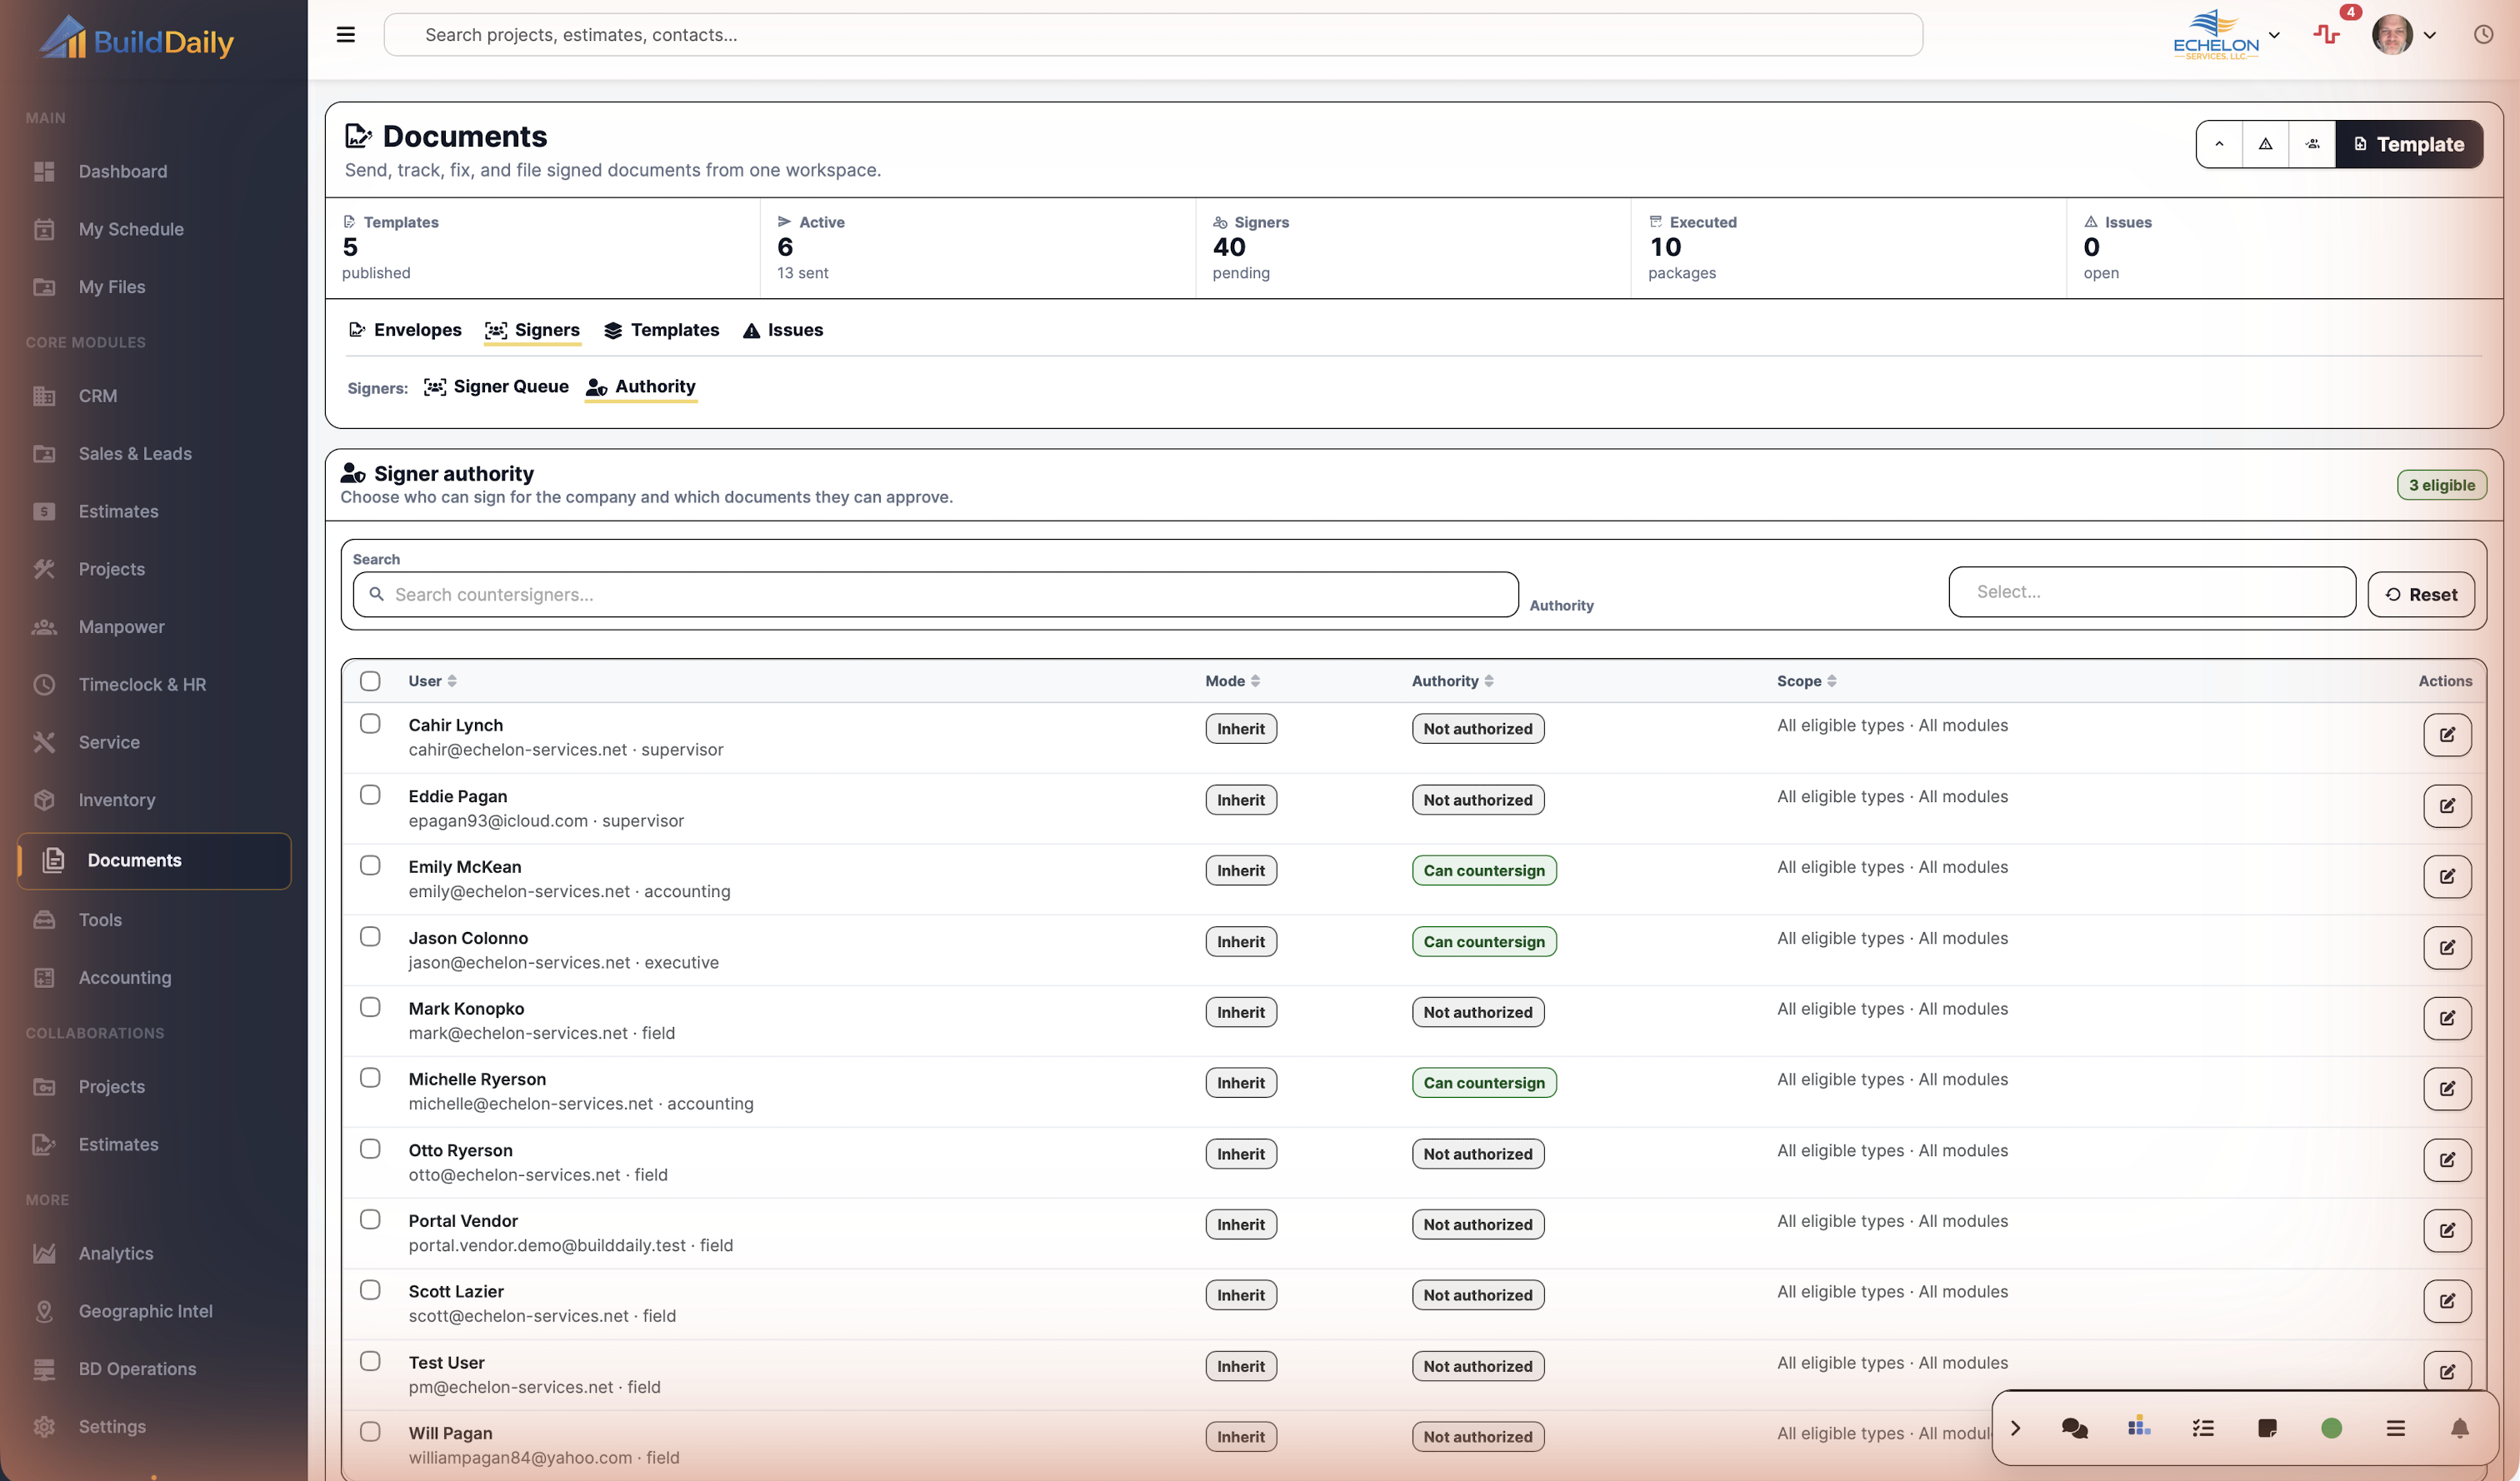Expand the user avatar account menu
The width and height of the screenshot is (2520, 1481).
click(2404, 35)
